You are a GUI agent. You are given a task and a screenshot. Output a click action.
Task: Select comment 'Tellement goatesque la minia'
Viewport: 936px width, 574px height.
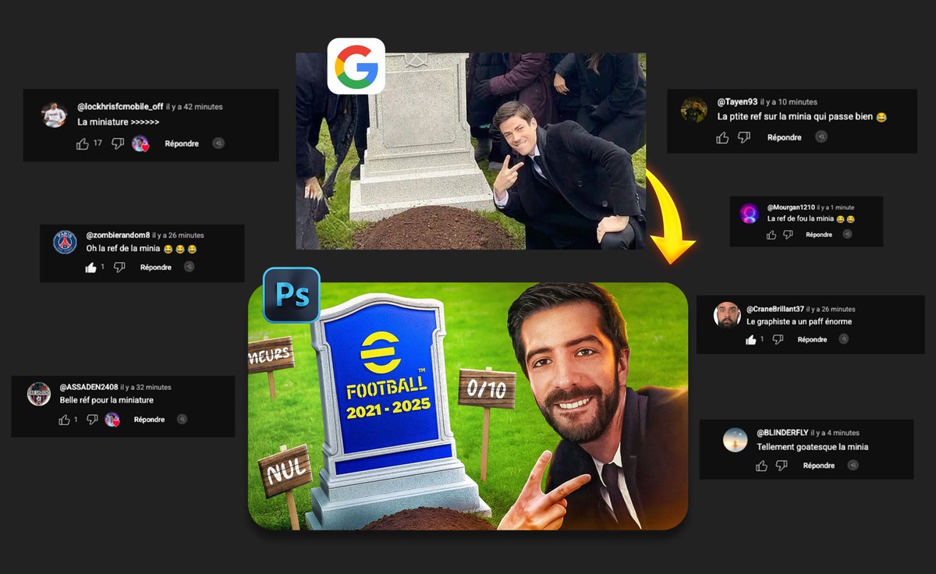812,447
